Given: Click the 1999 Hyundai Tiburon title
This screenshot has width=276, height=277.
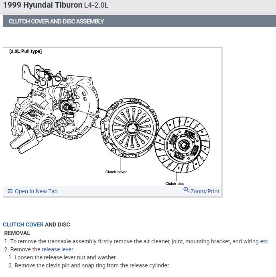Looking at the screenshot, I should (43, 5).
